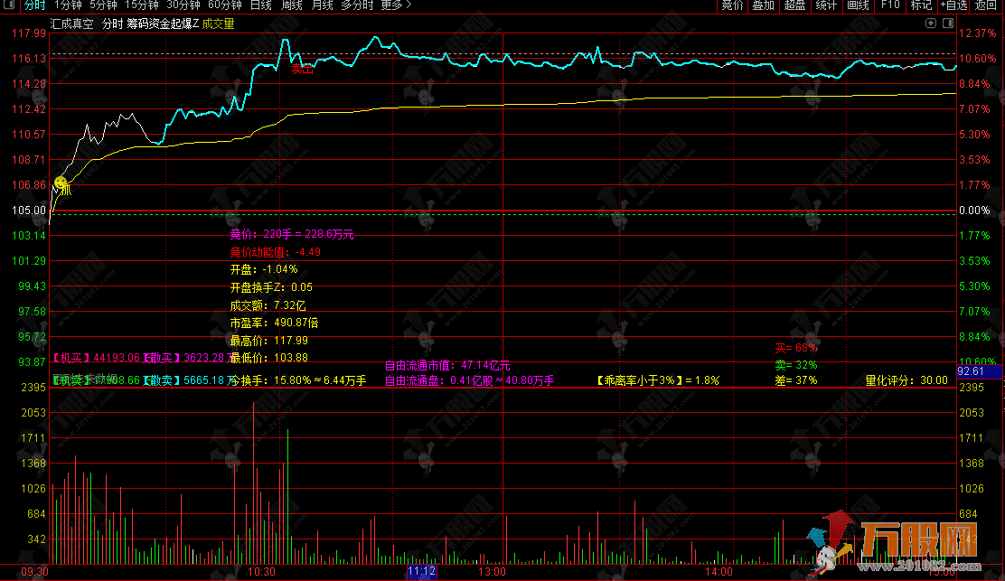Open the 统计 statistics button

(826, 5)
